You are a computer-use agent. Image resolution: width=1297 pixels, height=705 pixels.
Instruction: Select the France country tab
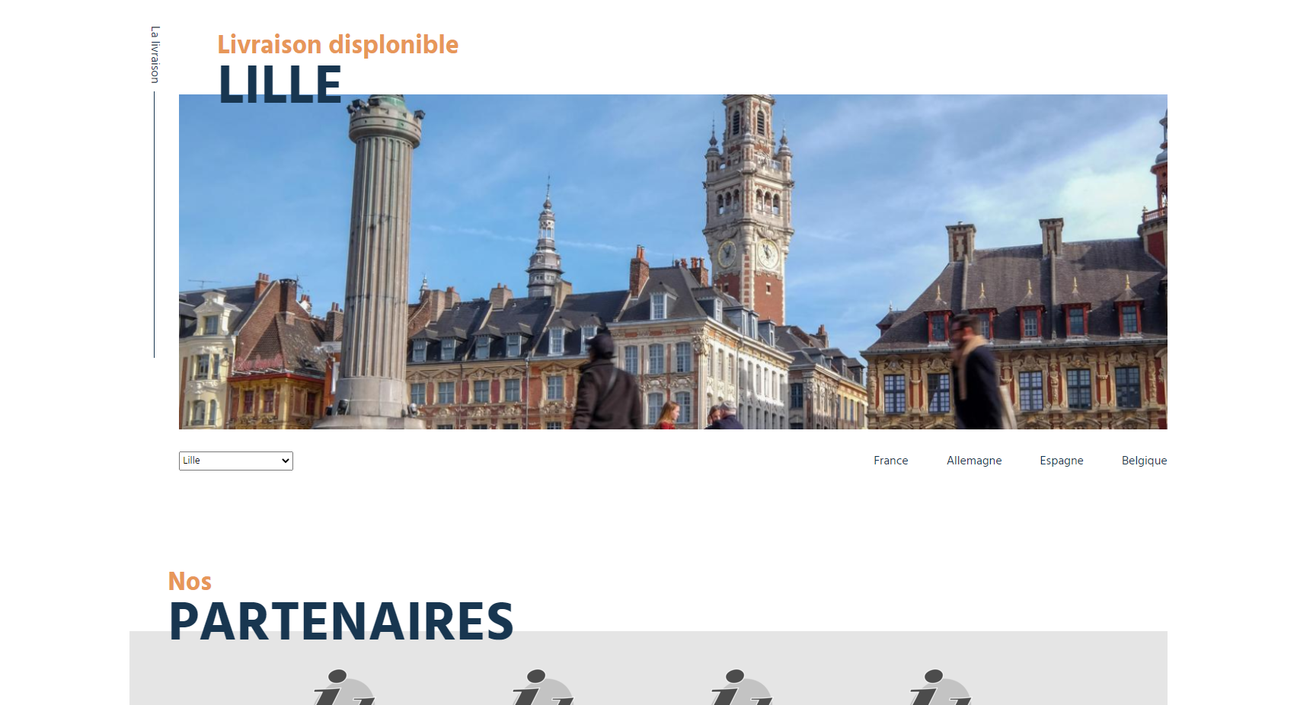[891, 461]
